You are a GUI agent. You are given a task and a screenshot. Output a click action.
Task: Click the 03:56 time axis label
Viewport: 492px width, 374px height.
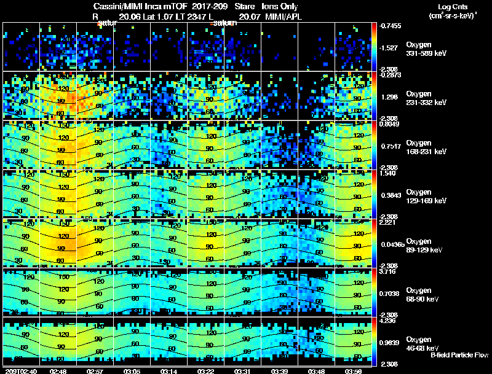point(353,371)
